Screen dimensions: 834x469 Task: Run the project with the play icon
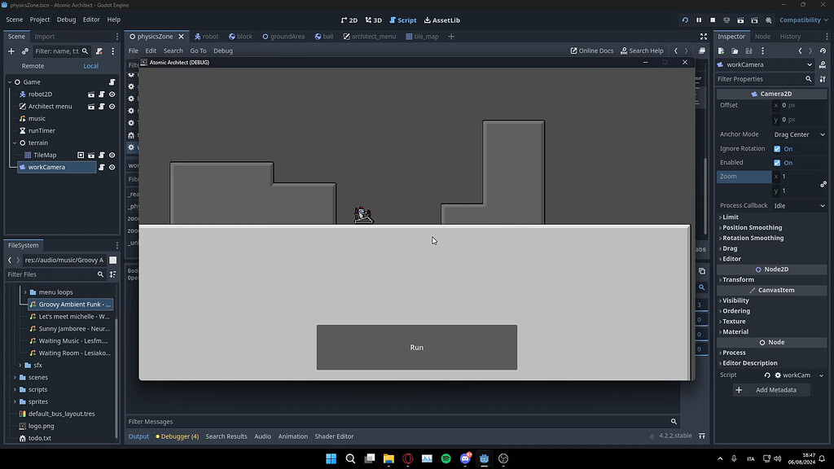tap(685, 20)
